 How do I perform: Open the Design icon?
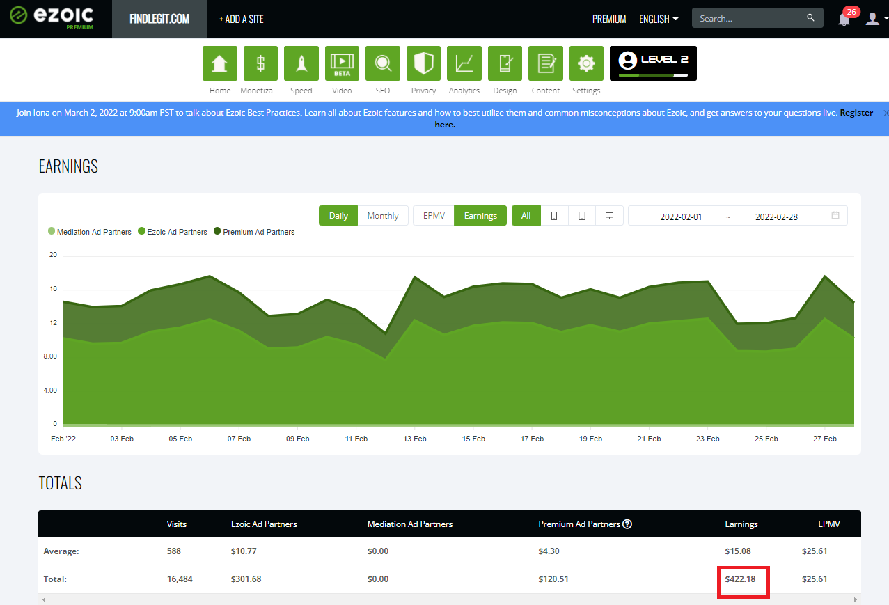point(505,63)
